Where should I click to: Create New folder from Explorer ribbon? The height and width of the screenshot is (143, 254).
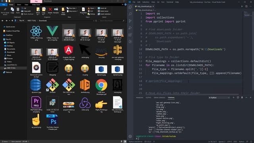[63, 11]
